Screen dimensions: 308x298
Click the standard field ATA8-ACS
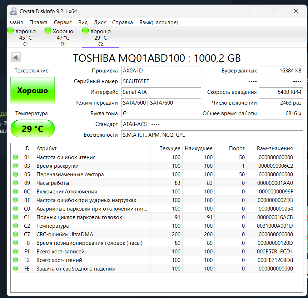[212, 124]
